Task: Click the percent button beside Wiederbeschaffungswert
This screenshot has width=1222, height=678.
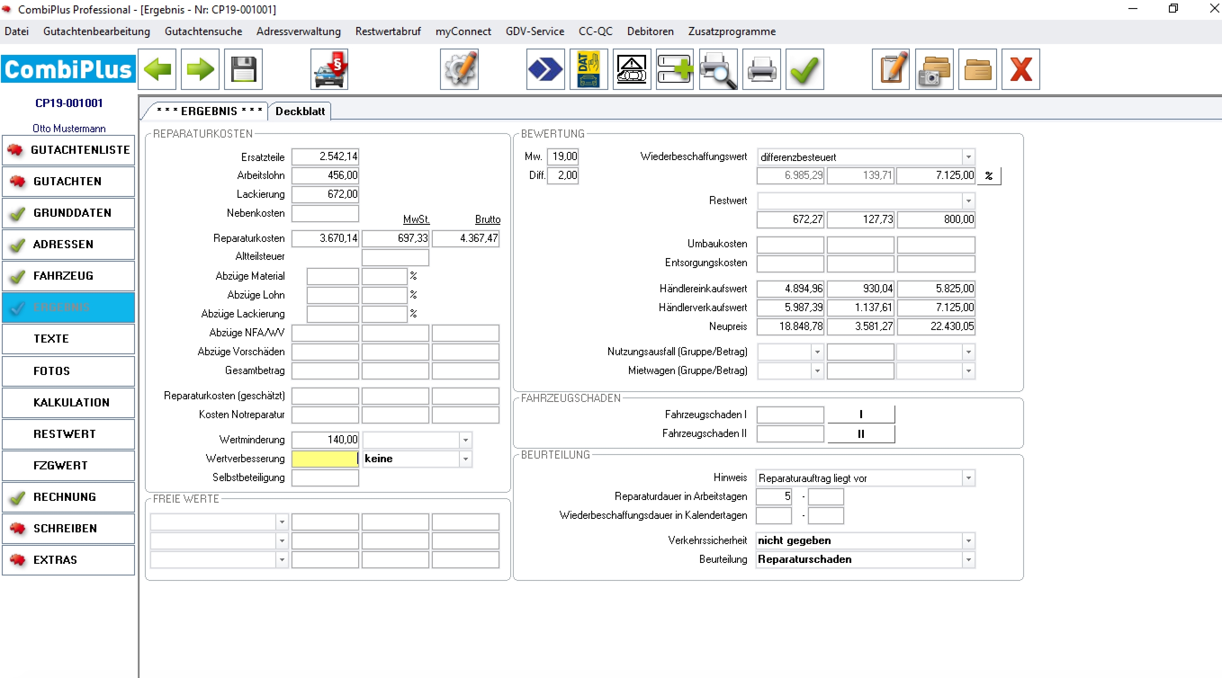Action: (988, 176)
